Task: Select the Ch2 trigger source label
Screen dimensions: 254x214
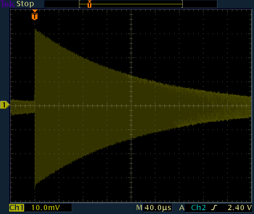Action: click(198, 208)
